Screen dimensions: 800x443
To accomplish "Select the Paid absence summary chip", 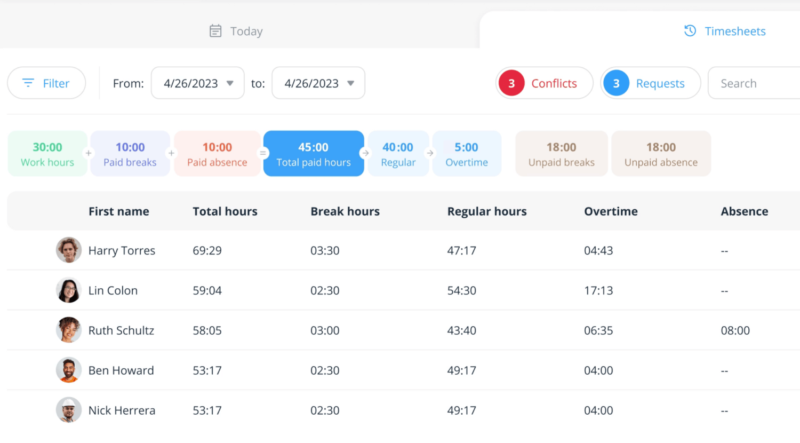I will 217,153.
